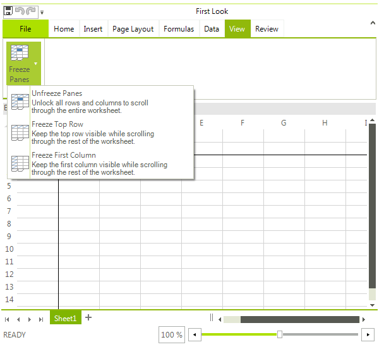Select the Sheet1 tab
This screenshot has height=347, width=384.
click(x=66, y=317)
